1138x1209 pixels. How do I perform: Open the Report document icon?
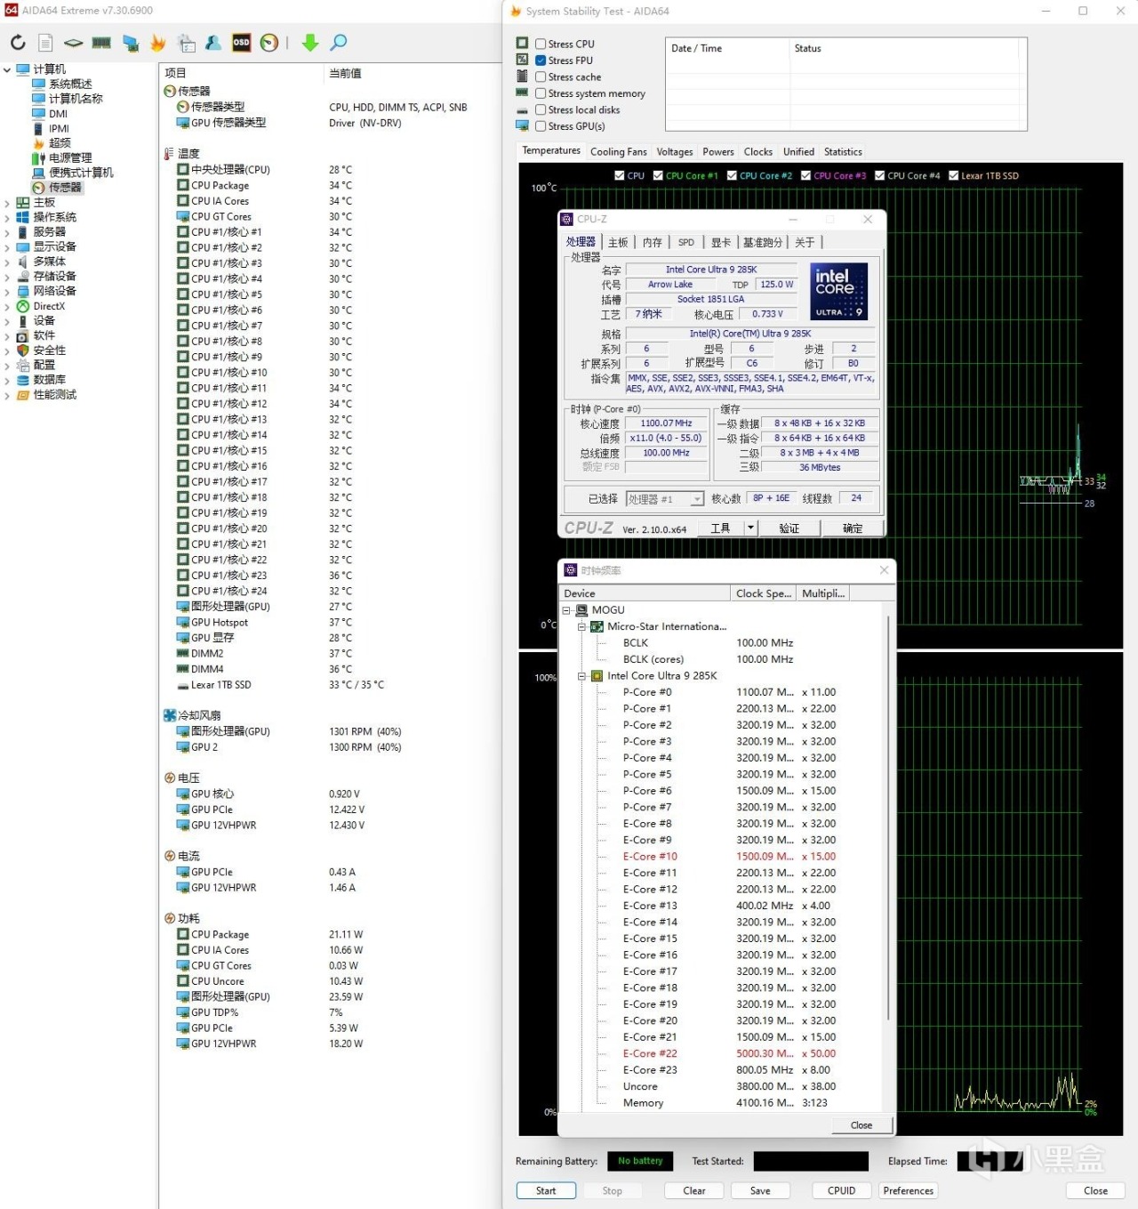(x=45, y=43)
